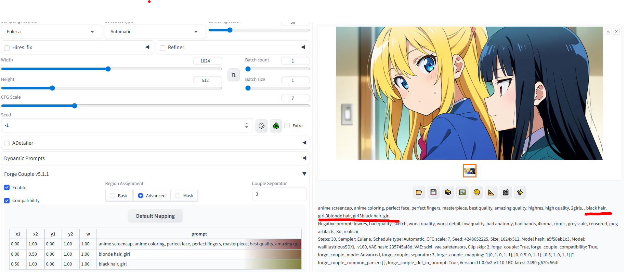Open the Euler a sampling method dropdown
The image size is (627, 272).
52,32
